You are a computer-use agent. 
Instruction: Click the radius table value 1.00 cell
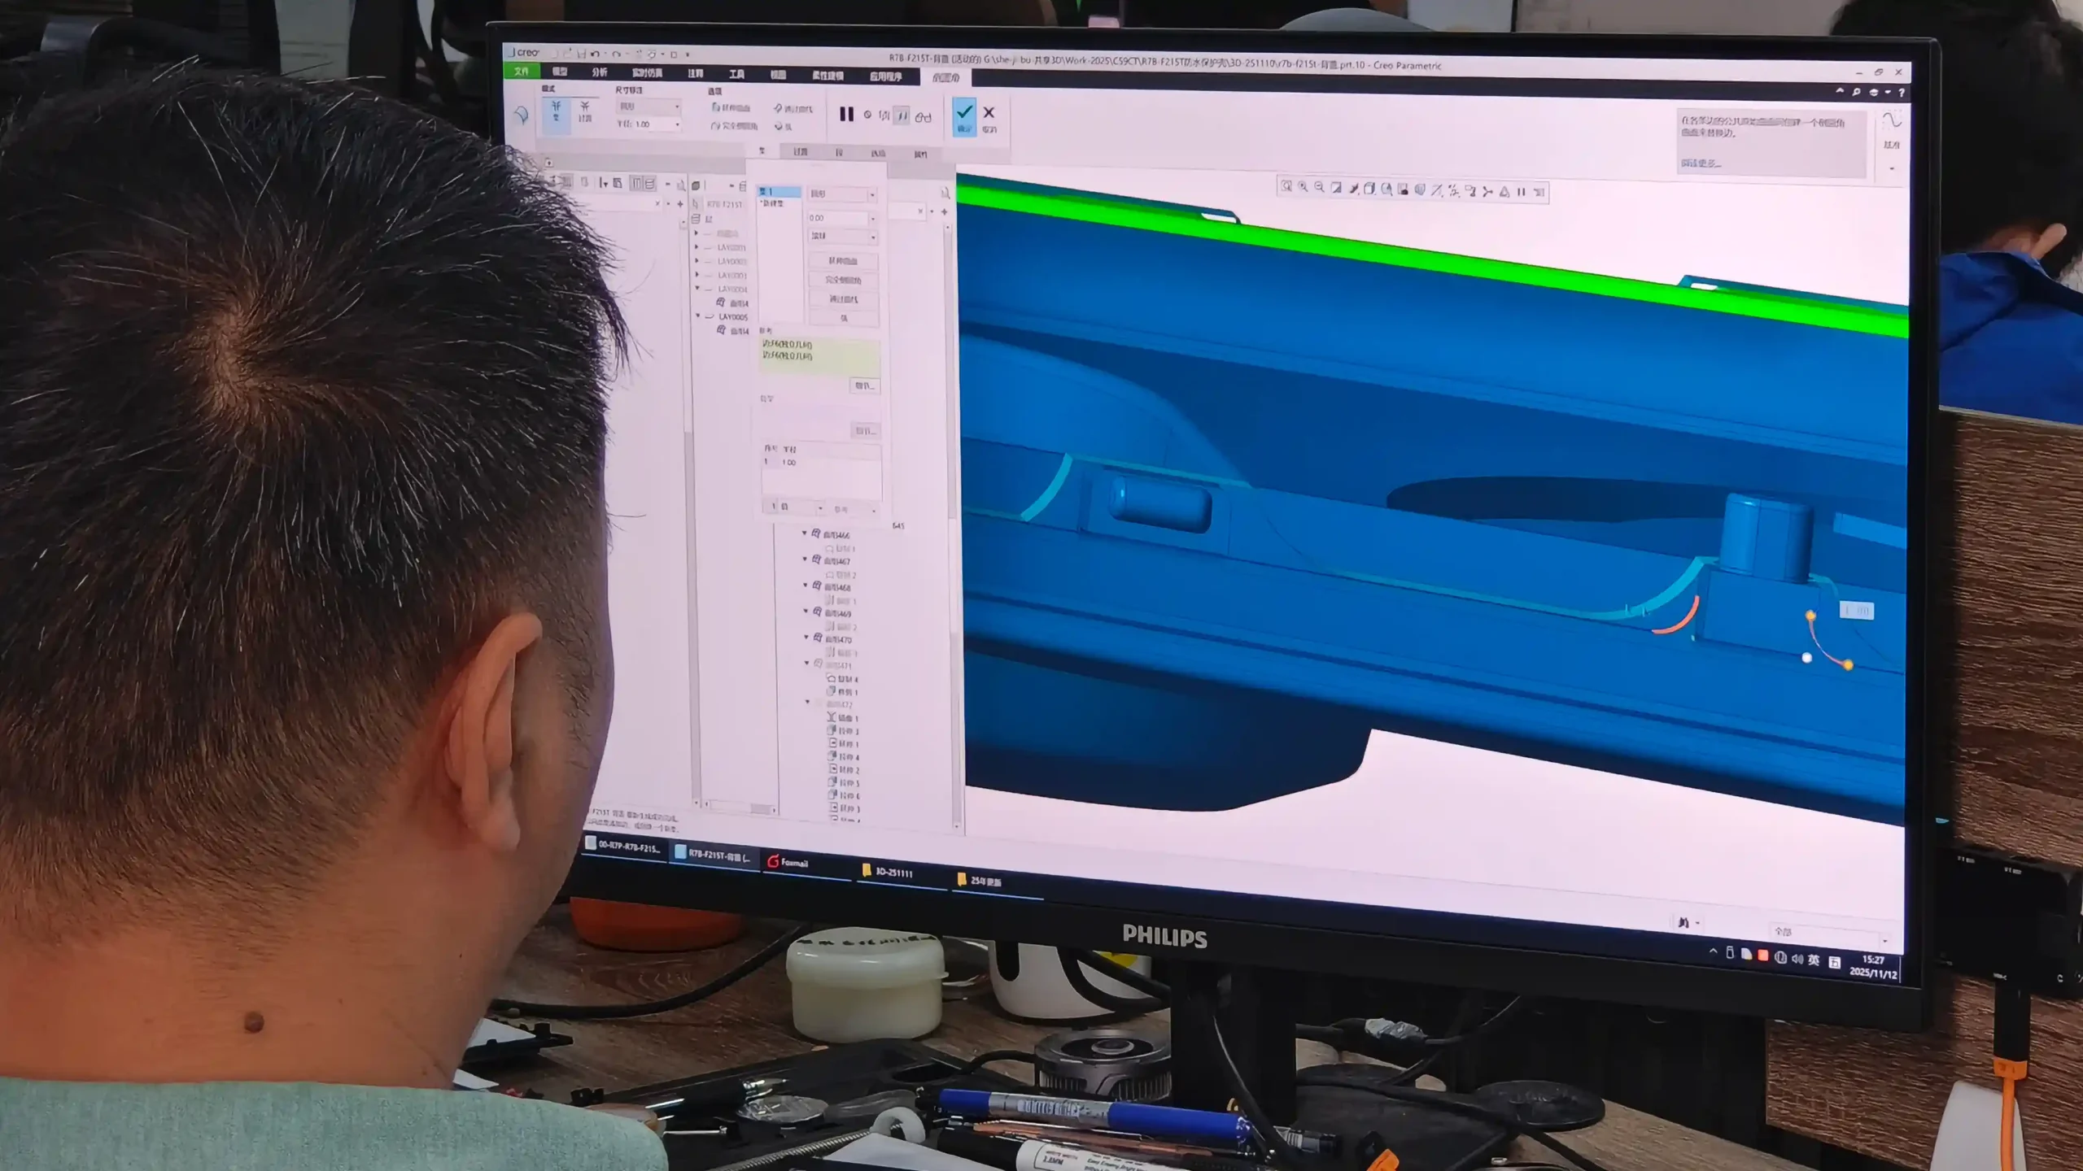click(789, 462)
